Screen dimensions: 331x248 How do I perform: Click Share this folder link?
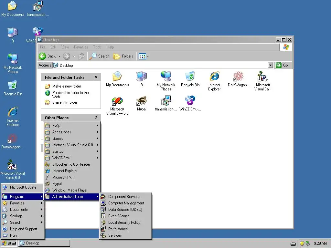pyautogui.click(x=65, y=102)
